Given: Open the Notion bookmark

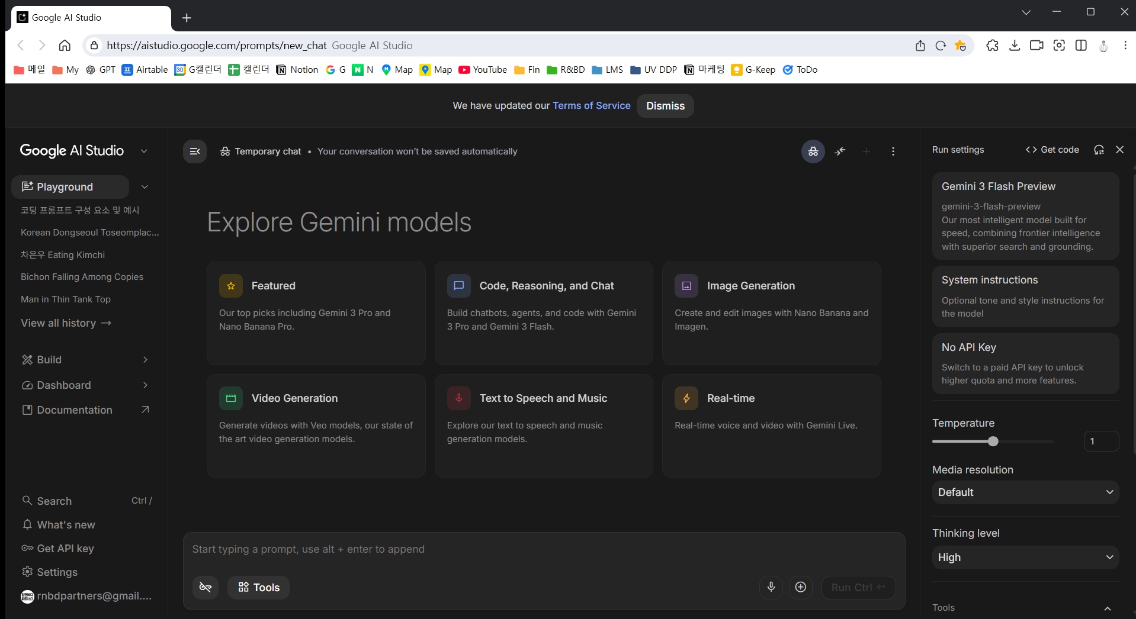Looking at the screenshot, I should [x=297, y=70].
